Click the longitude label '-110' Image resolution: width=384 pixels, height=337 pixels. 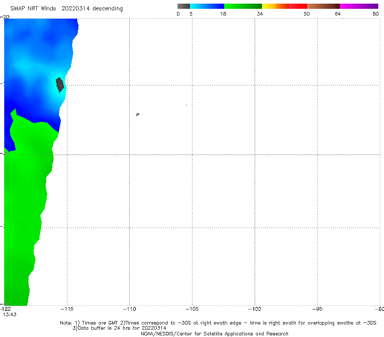pyautogui.click(x=129, y=309)
